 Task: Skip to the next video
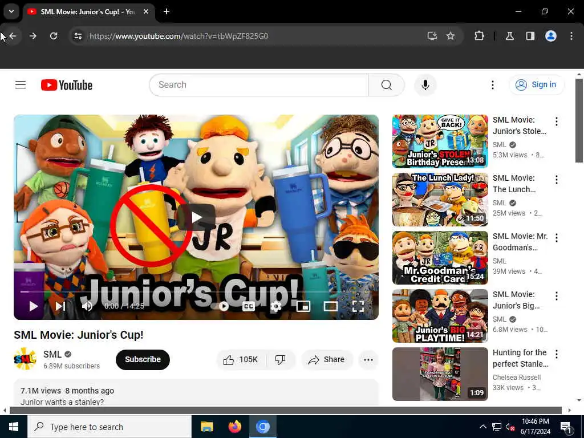(x=60, y=306)
